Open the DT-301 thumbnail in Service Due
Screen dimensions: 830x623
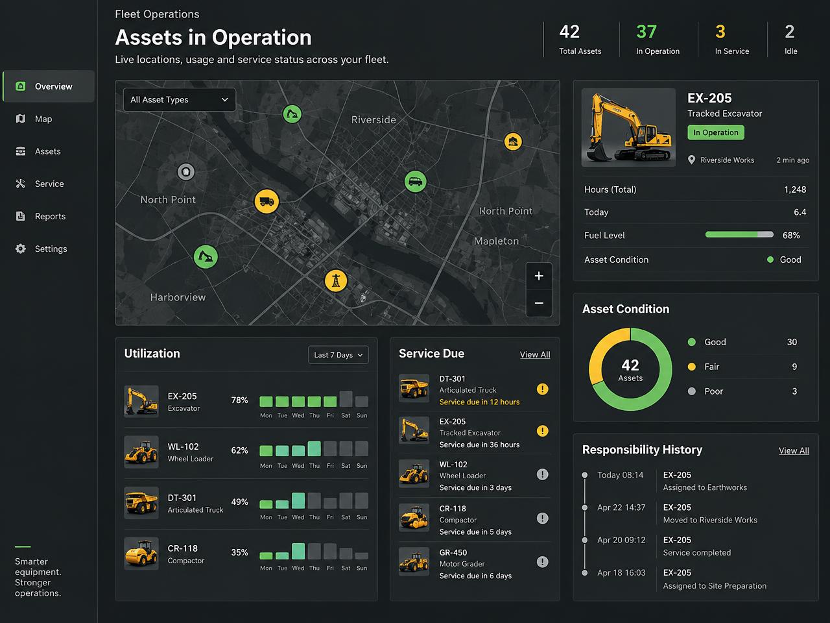(x=414, y=389)
